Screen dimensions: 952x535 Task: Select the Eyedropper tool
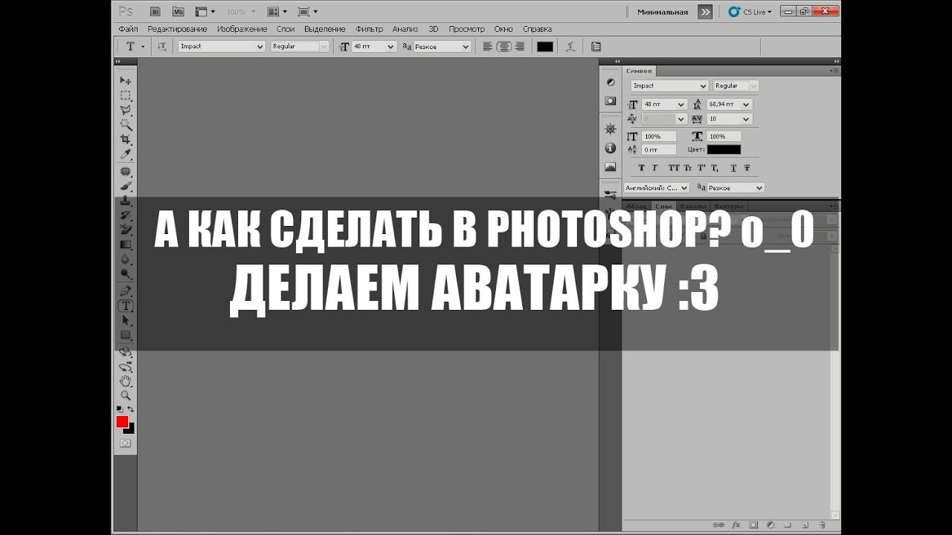[x=125, y=155]
